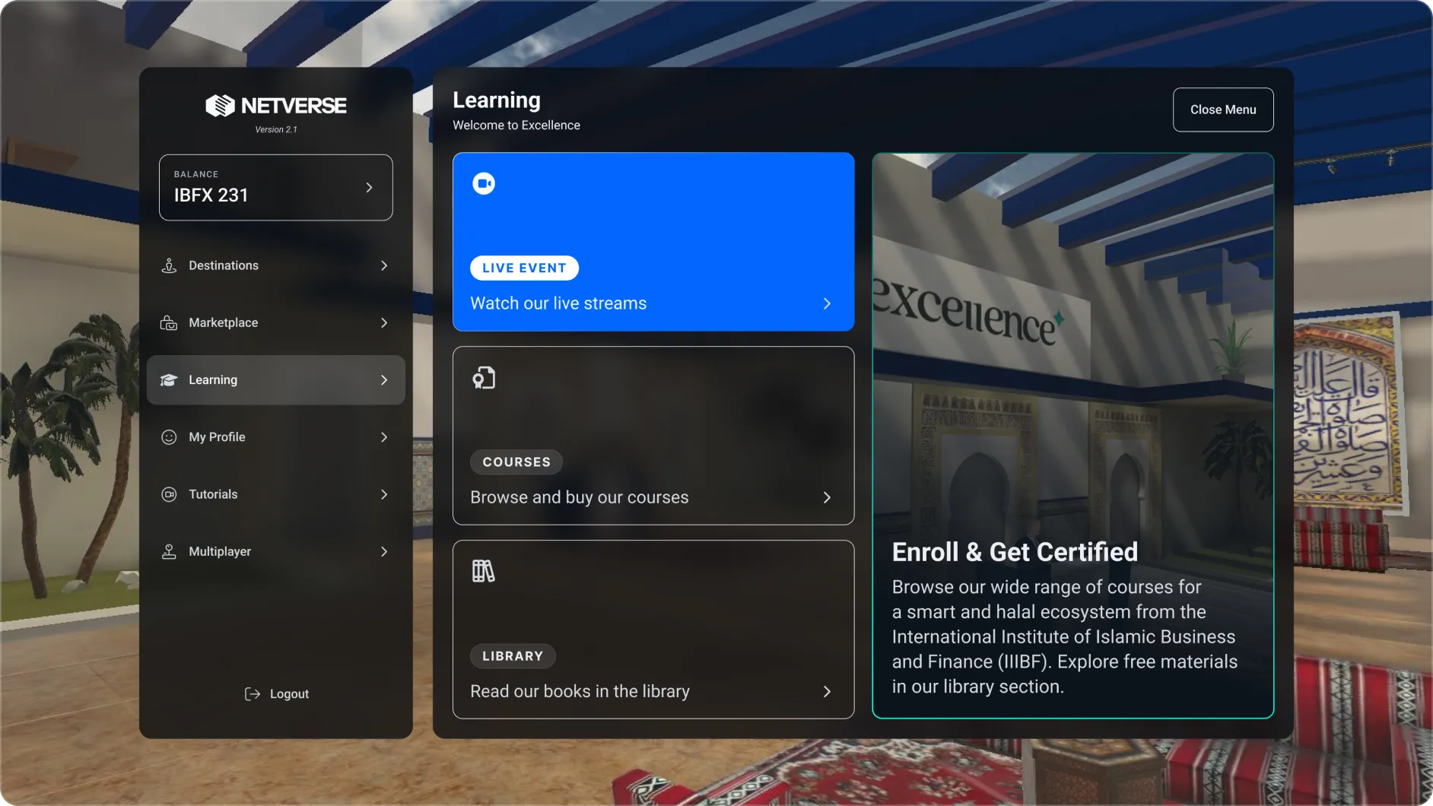Click the Enroll & Get Certified heading
The width and height of the screenshot is (1433, 806).
point(1015,552)
